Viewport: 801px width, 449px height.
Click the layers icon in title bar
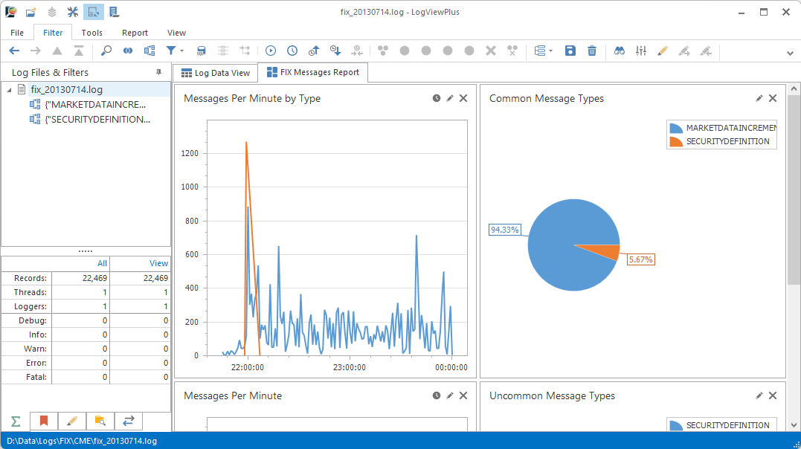51,12
